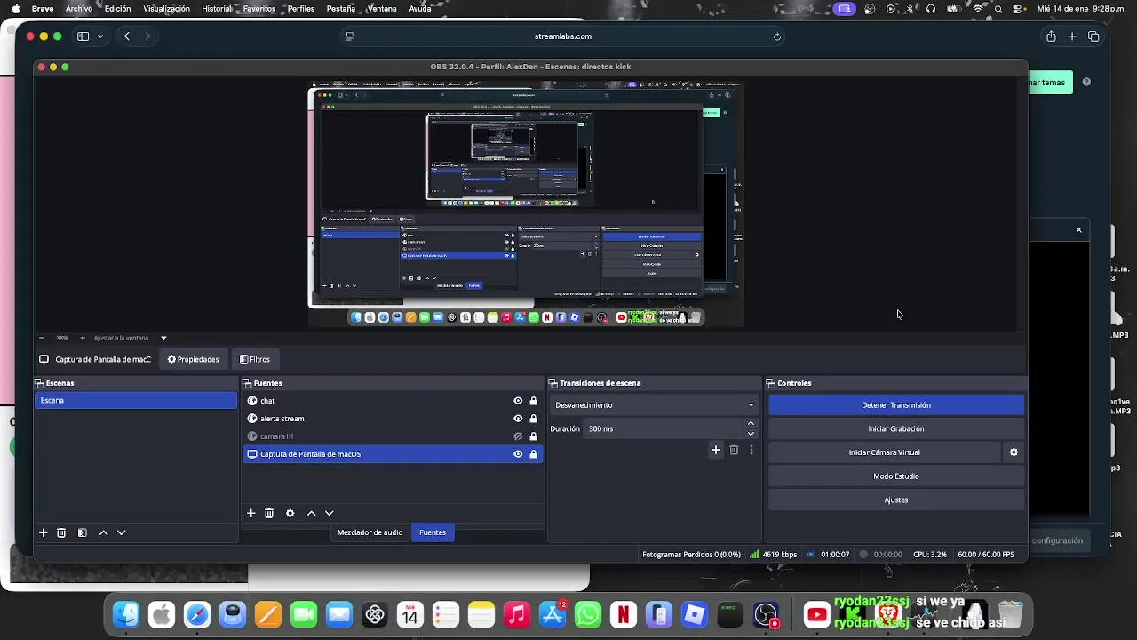
Task: Zoom out preview with minus icon
Action: [41, 338]
